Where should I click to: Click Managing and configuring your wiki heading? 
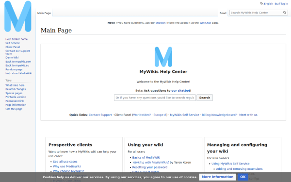[x=237, y=148]
